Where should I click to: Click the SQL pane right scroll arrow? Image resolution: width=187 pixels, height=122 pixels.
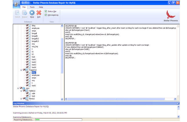(175, 99)
